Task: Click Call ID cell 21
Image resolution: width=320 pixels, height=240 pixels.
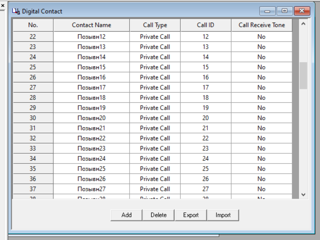Action: [x=205, y=128]
